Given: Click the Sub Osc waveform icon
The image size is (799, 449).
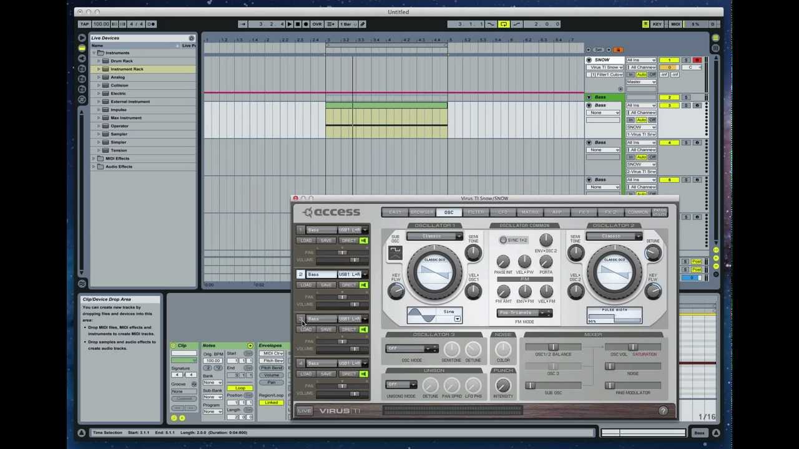Looking at the screenshot, I should (x=395, y=252).
